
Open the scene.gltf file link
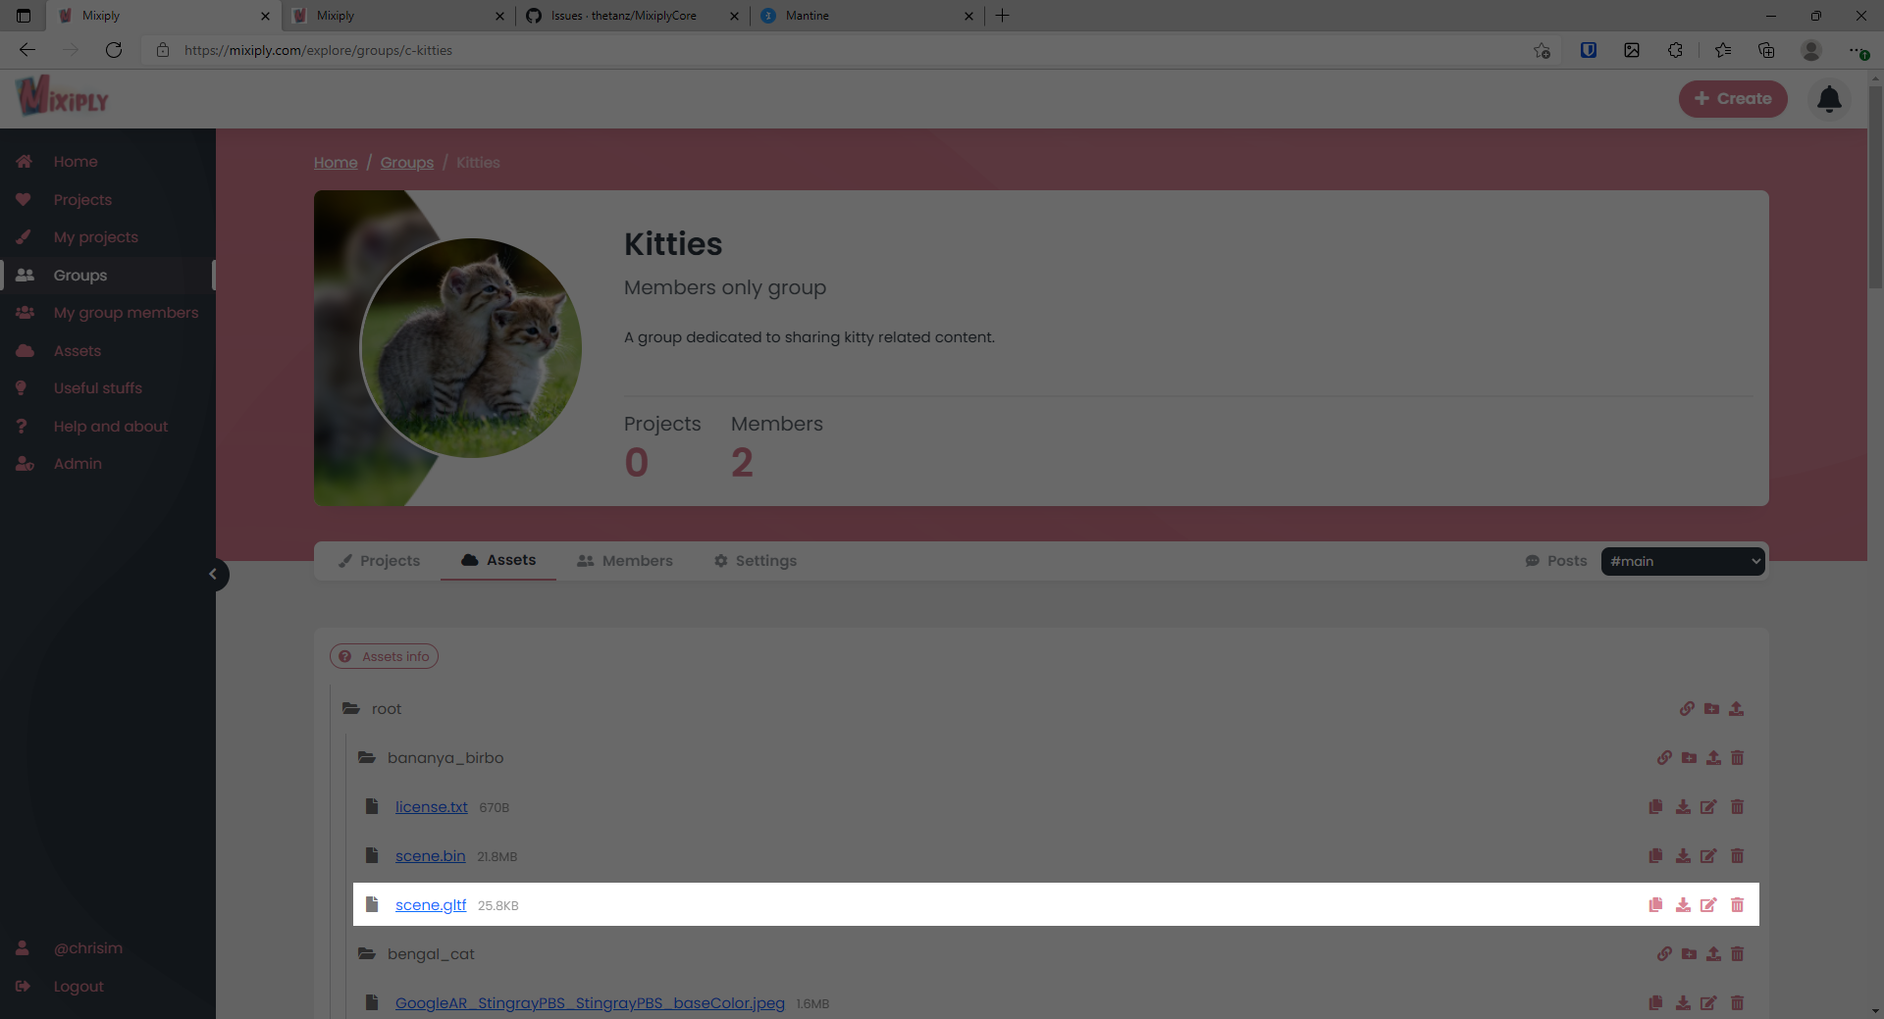click(x=431, y=905)
